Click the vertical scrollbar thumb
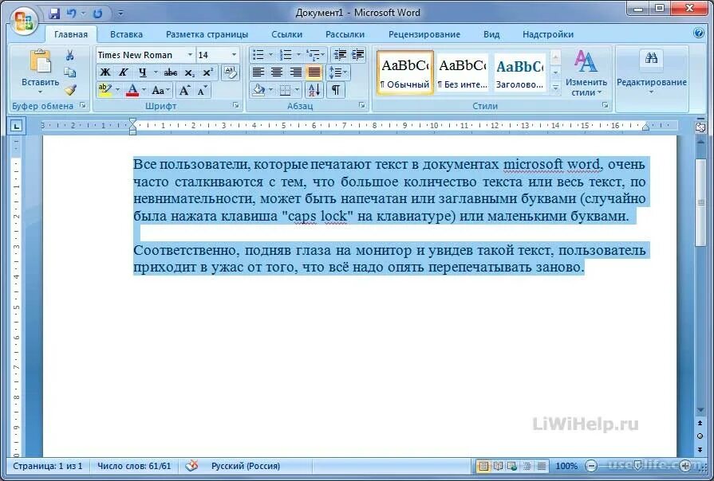The width and height of the screenshot is (714, 481). point(700,202)
